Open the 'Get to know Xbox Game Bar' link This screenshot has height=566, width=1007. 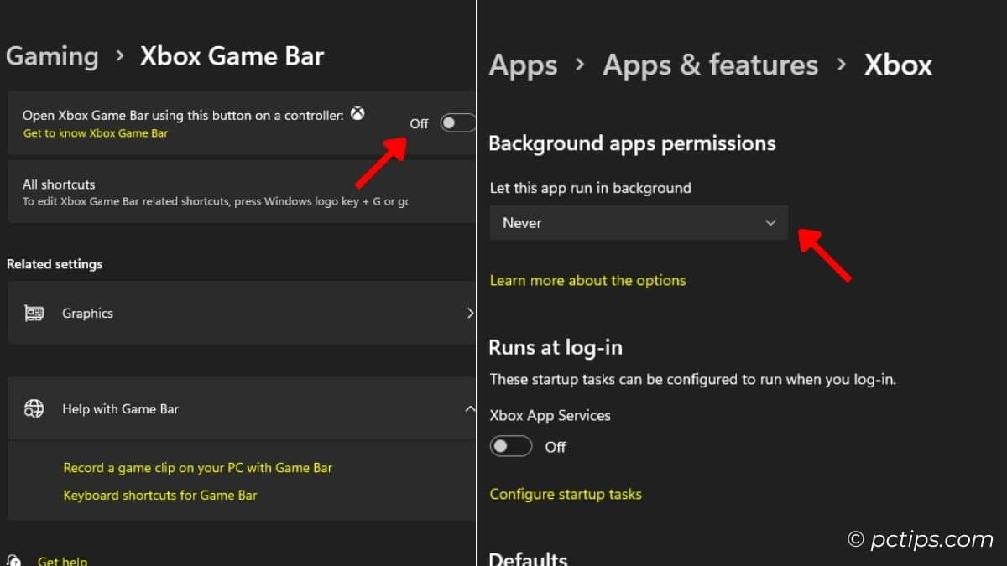95,133
